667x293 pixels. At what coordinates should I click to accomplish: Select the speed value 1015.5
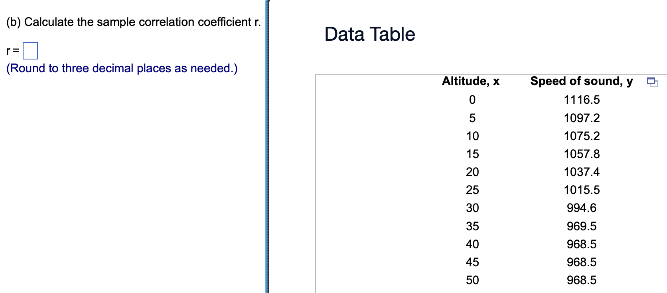tap(582, 190)
